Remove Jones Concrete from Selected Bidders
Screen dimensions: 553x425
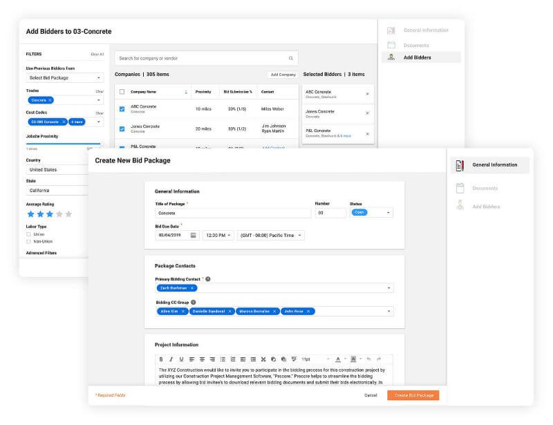point(368,113)
